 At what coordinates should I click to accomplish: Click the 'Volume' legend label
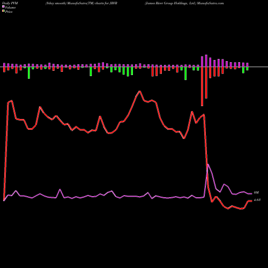[x=10, y=8]
